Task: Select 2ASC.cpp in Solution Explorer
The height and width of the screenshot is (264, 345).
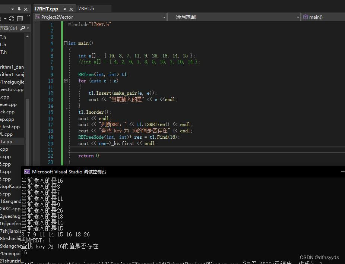Action: point(10,209)
